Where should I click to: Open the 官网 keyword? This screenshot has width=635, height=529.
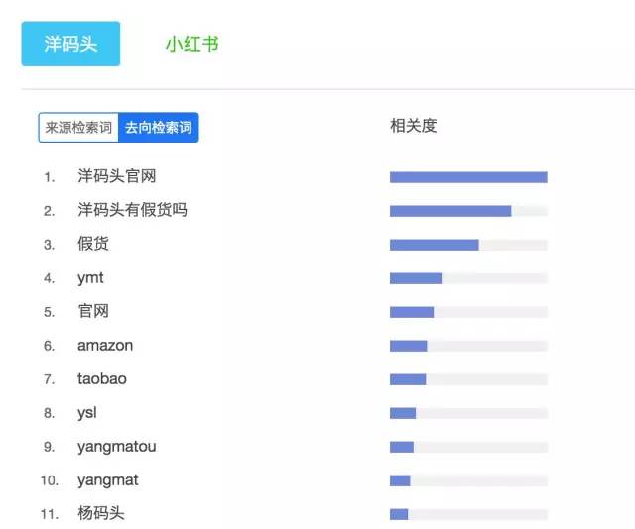(93, 311)
